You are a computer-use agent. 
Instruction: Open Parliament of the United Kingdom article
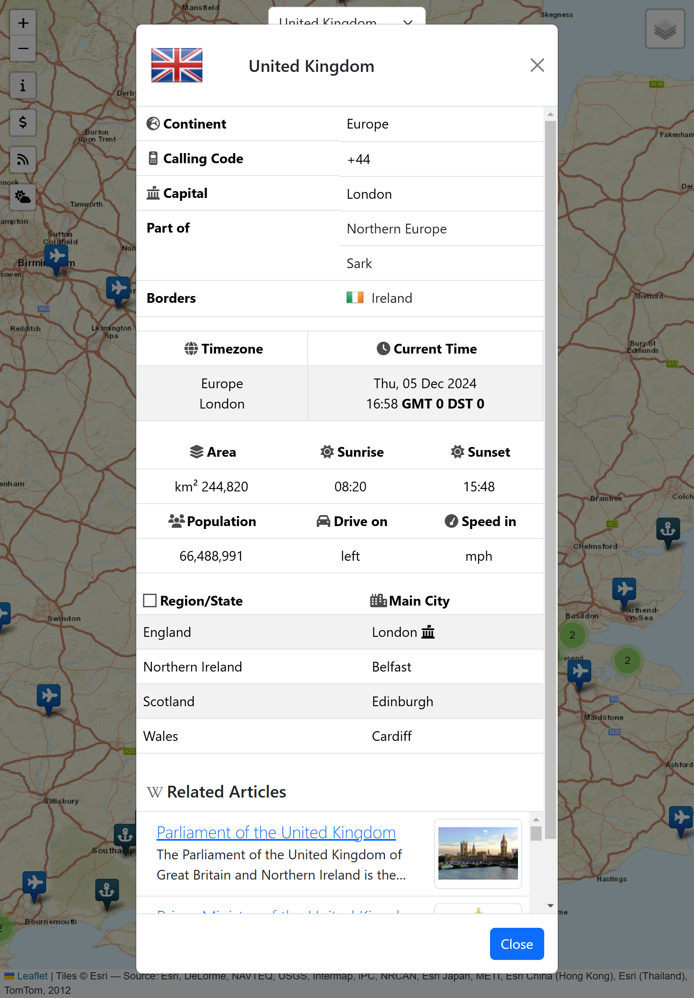pyautogui.click(x=275, y=832)
